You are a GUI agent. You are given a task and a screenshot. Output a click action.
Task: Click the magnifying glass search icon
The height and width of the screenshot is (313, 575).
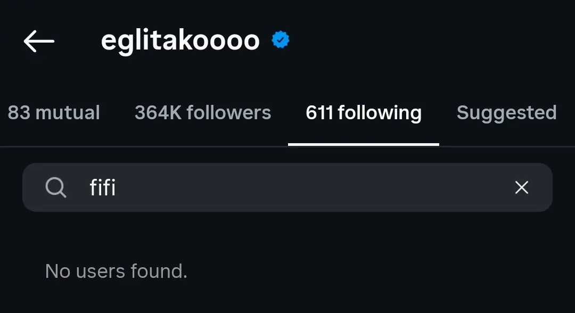coord(56,187)
